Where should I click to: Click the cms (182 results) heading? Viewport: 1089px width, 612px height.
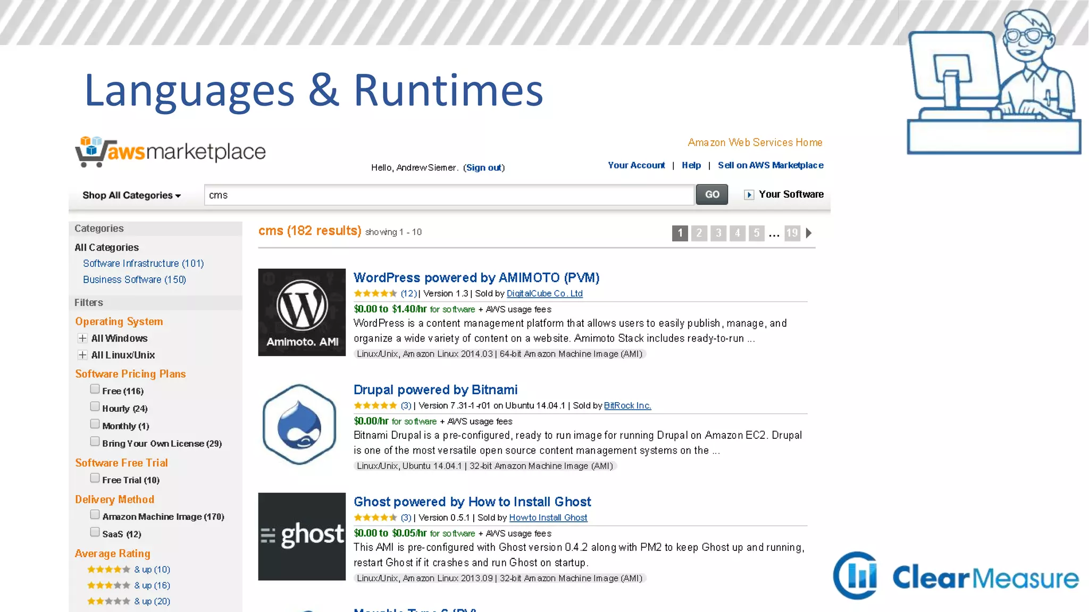(x=310, y=231)
